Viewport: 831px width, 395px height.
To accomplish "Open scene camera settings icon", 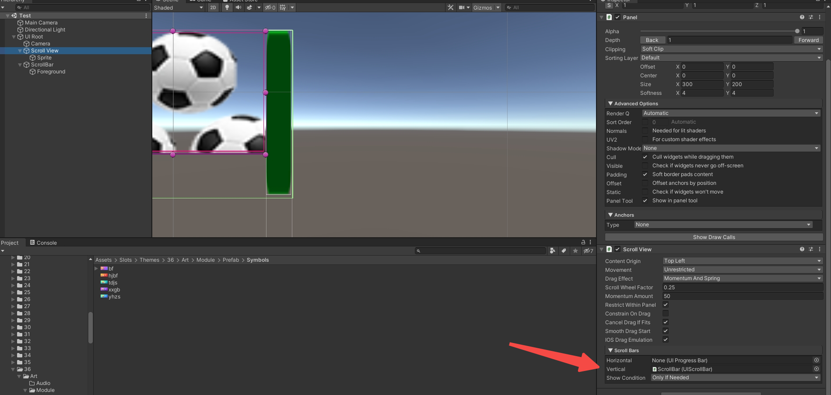I will [x=462, y=7].
